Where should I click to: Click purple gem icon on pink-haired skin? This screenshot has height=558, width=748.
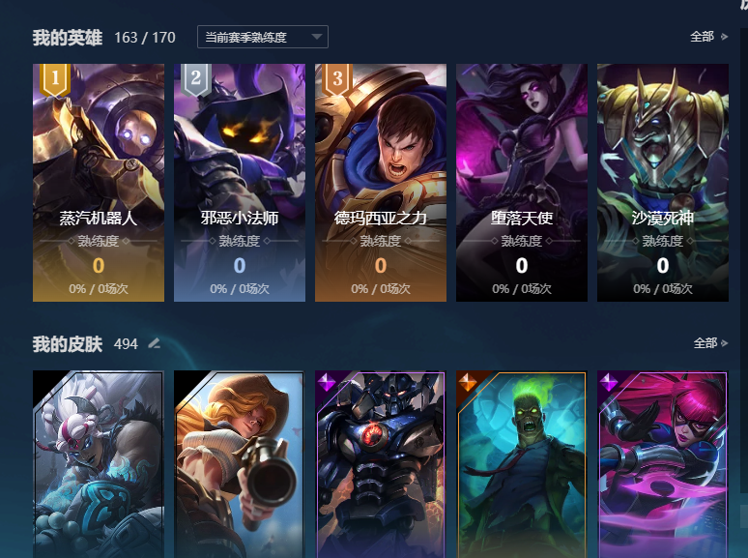pos(609,382)
